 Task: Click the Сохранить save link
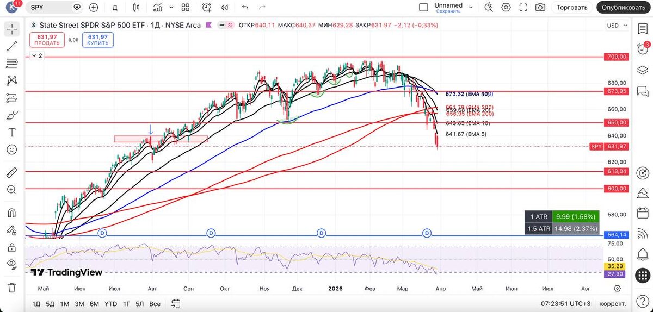(448, 11)
